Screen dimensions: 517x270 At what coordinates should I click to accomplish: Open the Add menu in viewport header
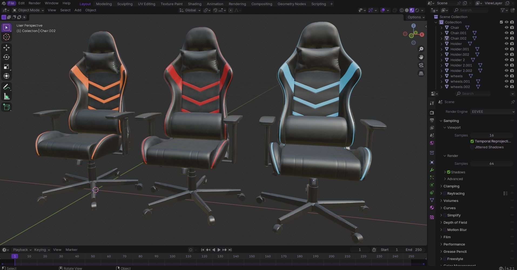78,10
